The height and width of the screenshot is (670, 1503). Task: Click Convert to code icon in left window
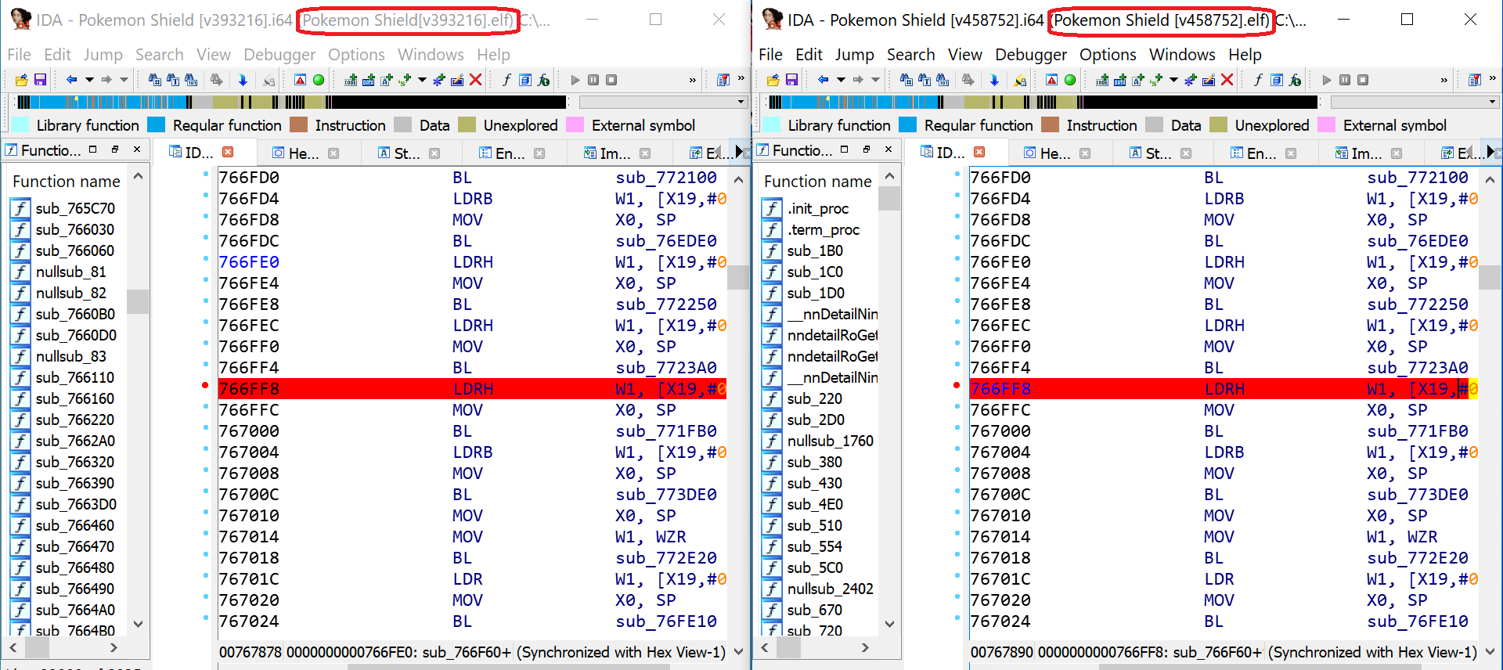coord(351,80)
